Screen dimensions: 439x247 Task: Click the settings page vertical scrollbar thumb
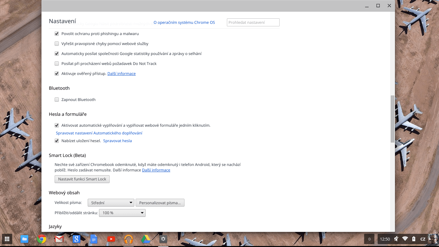click(392, 119)
